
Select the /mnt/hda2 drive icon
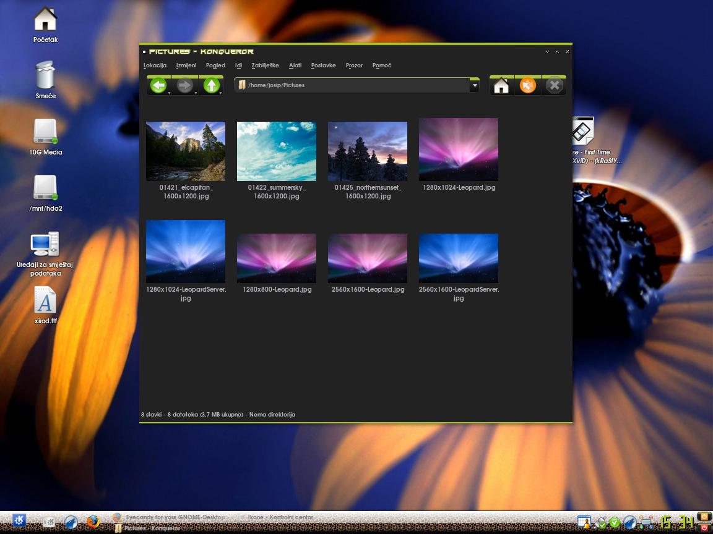[x=45, y=187]
